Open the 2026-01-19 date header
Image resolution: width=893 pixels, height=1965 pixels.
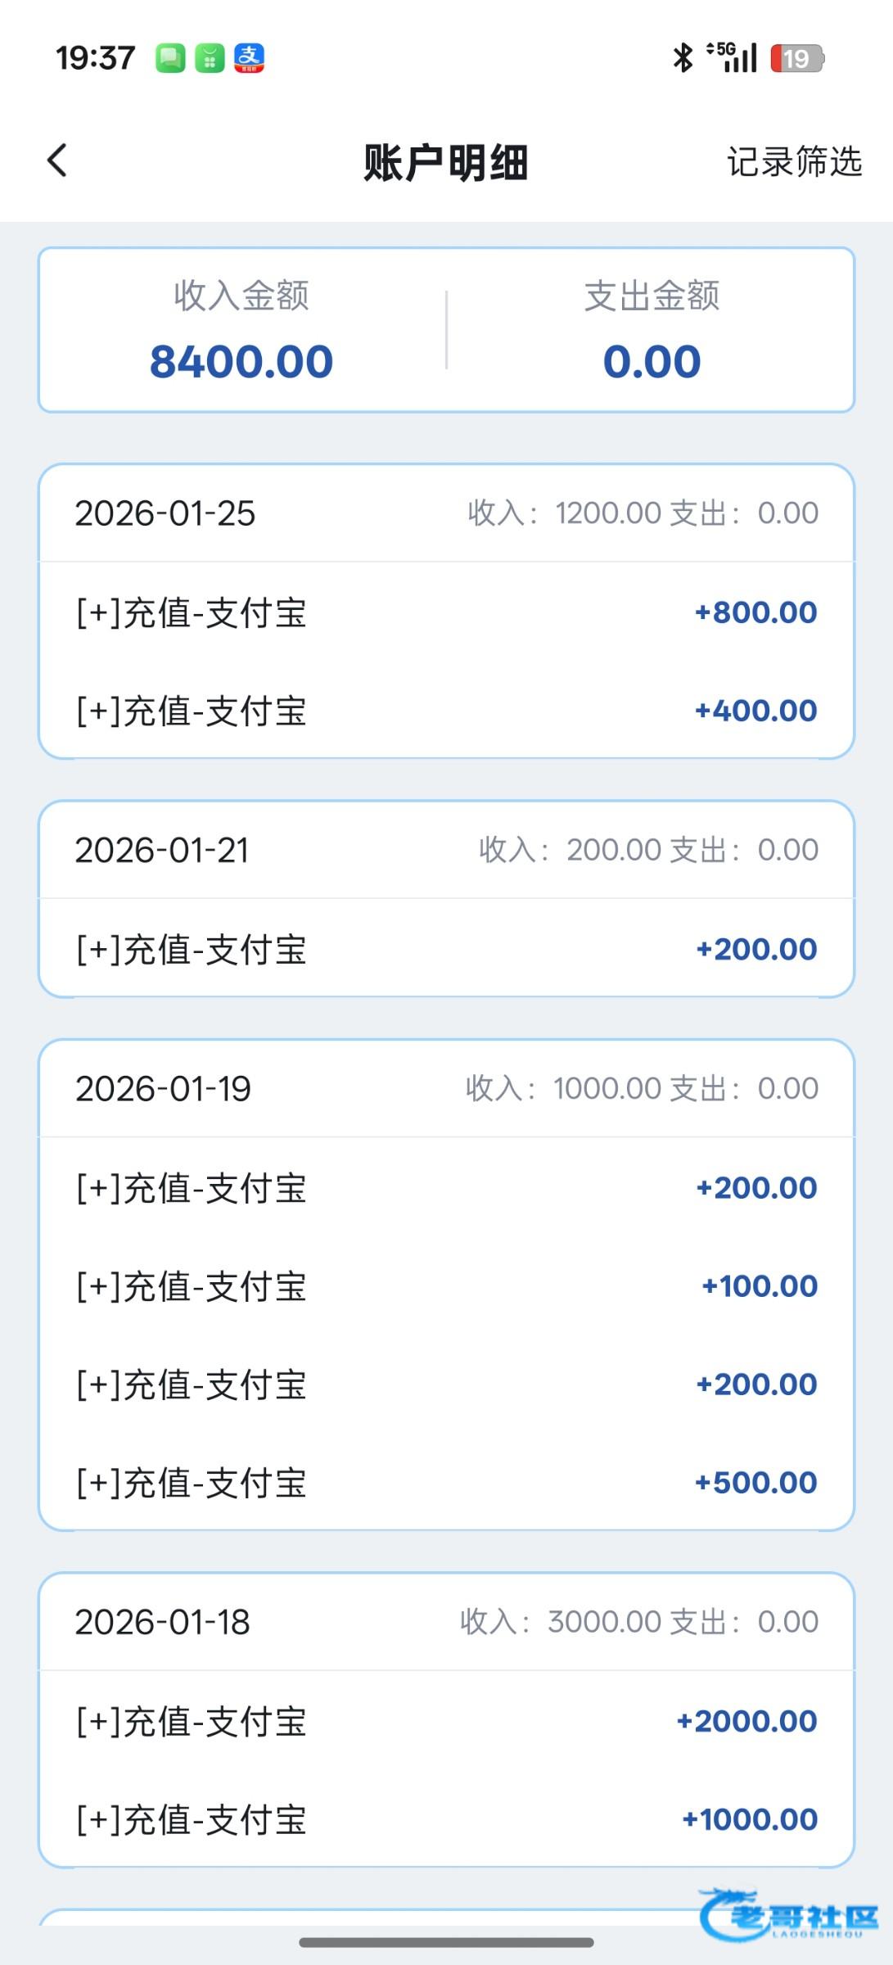(x=446, y=1089)
